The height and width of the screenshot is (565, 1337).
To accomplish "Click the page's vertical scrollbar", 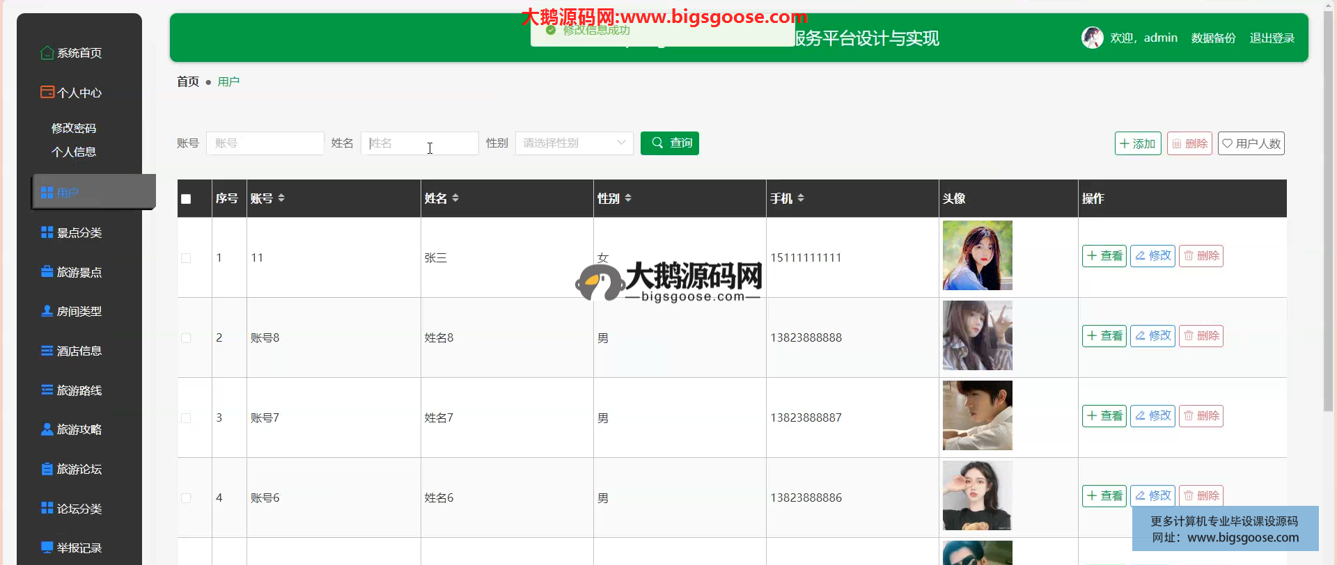I will [1329, 209].
